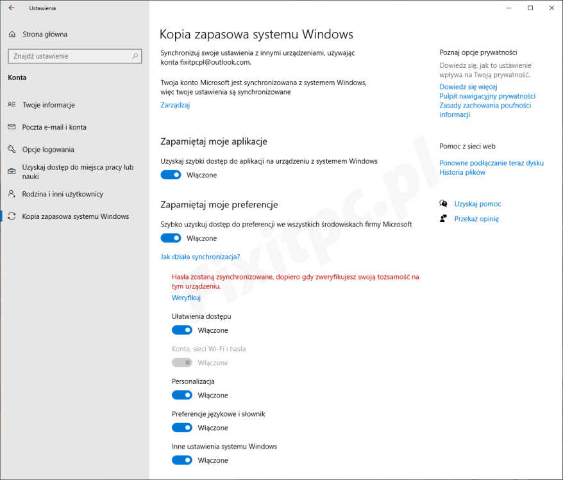The height and width of the screenshot is (480, 563).
Task: Click the Twoje informacje sidebar icon
Action: 12,105
